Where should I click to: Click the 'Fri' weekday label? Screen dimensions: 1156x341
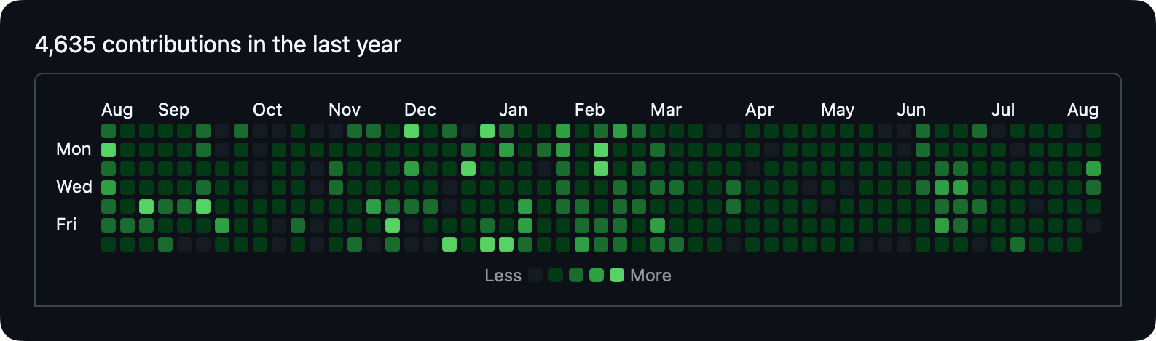pyautogui.click(x=66, y=225)
